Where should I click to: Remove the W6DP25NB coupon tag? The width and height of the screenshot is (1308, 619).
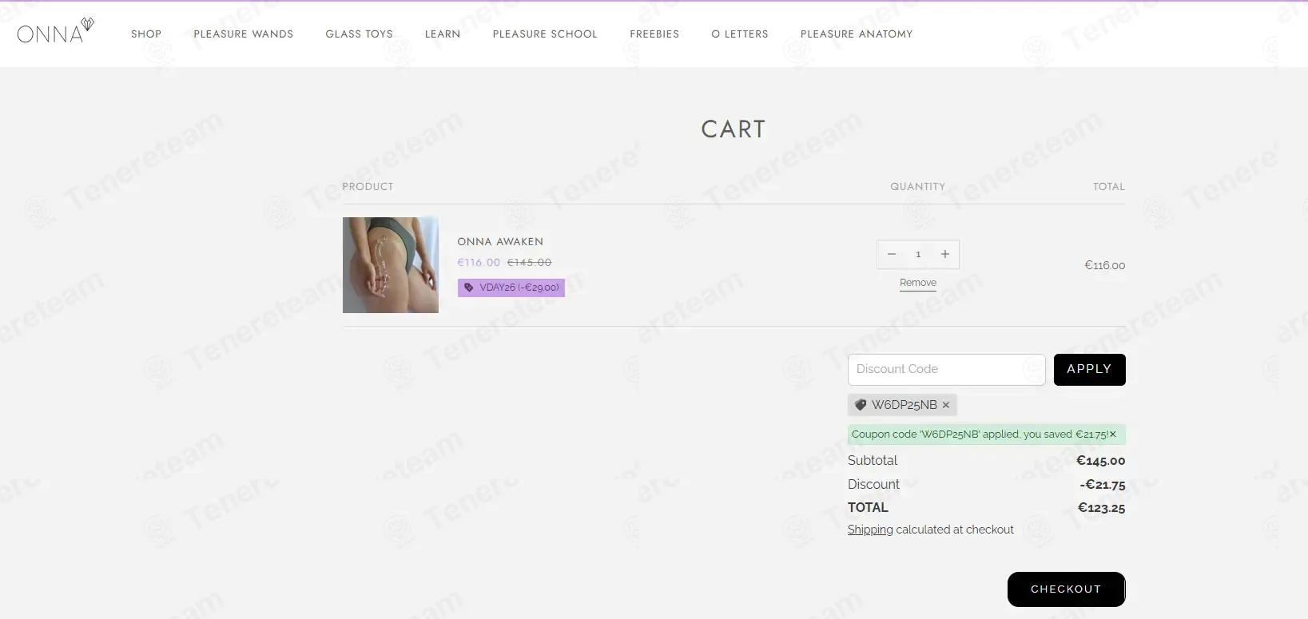point(946,405)
